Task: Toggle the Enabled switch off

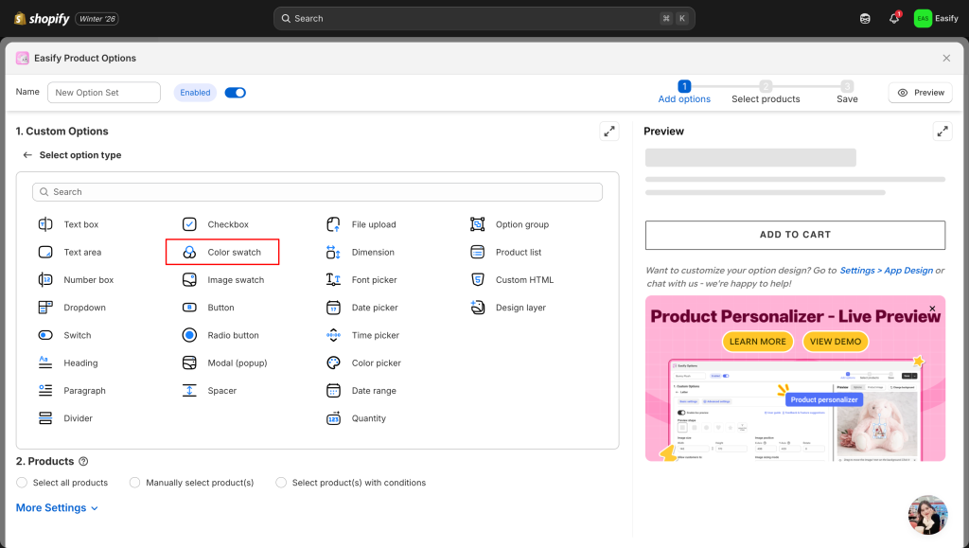Action: [x=235, y=93]
